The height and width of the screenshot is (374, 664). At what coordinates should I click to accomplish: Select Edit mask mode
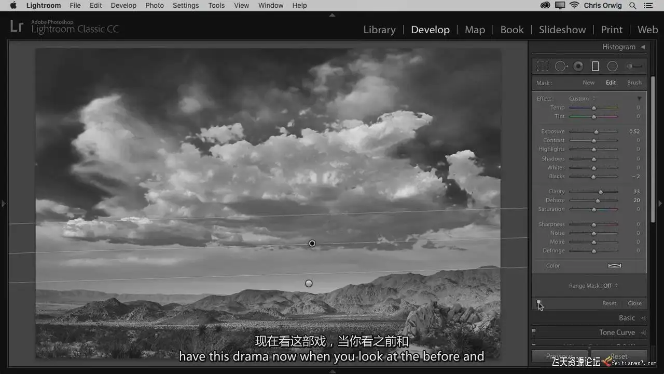pos(611,83)
